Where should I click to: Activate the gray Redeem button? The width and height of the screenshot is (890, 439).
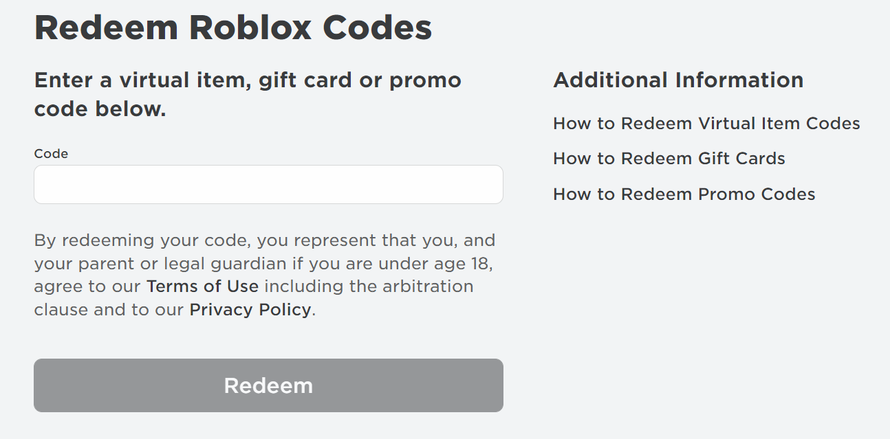(x=268, y=385)
